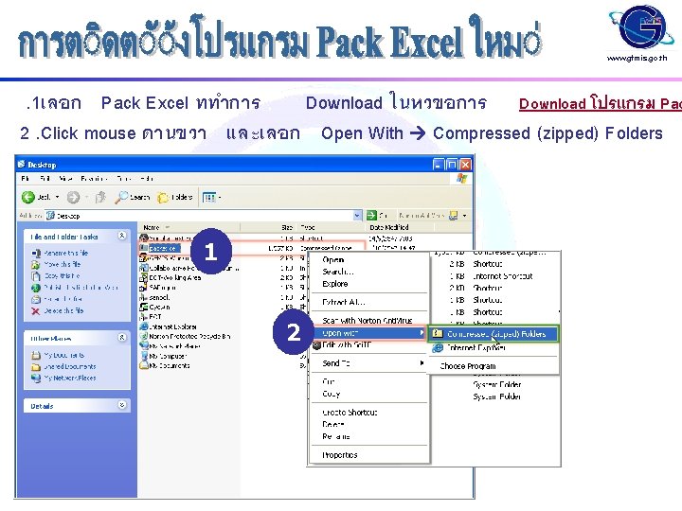682x511 pixels.
Task: Expand the Send To submenu
Action: click(x=369, y=363)
